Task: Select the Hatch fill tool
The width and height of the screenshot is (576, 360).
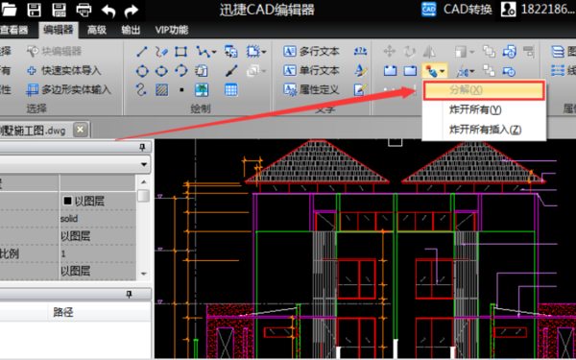Action: [x=161, y=90]
